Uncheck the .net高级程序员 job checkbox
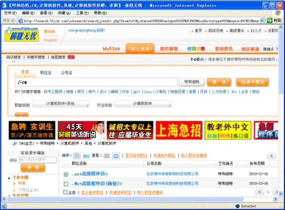This screenshot has height=210, width=285. (66, 174)
